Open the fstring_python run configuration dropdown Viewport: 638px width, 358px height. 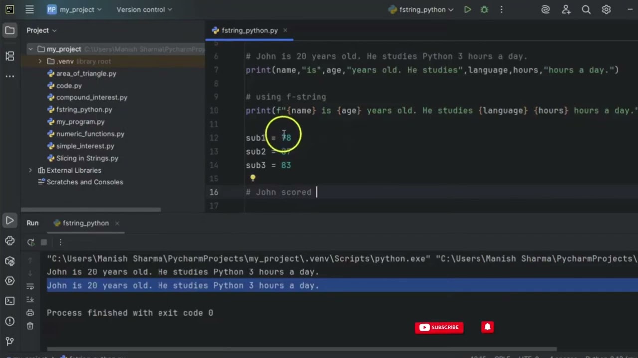tap(421, 9)
